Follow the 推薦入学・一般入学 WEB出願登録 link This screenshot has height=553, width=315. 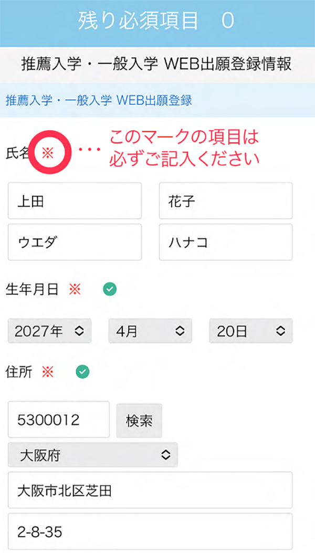coord(99,100)
